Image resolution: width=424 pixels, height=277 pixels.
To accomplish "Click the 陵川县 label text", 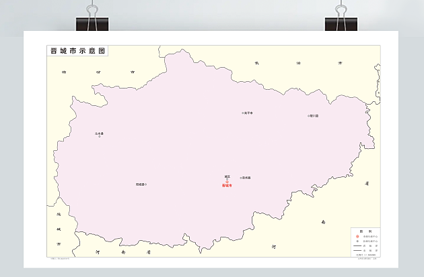I will [314, 115].
